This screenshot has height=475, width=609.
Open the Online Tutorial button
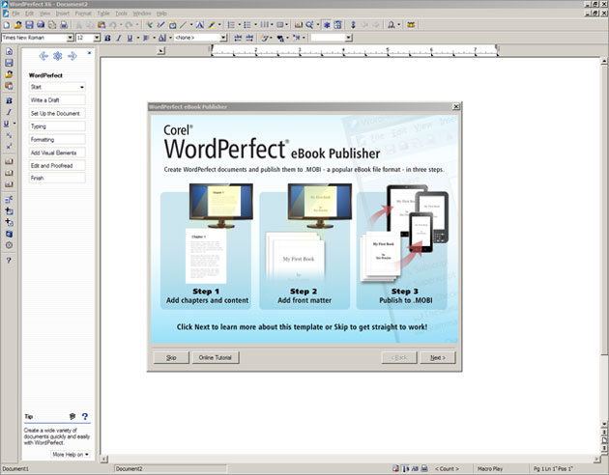point(216,357)
